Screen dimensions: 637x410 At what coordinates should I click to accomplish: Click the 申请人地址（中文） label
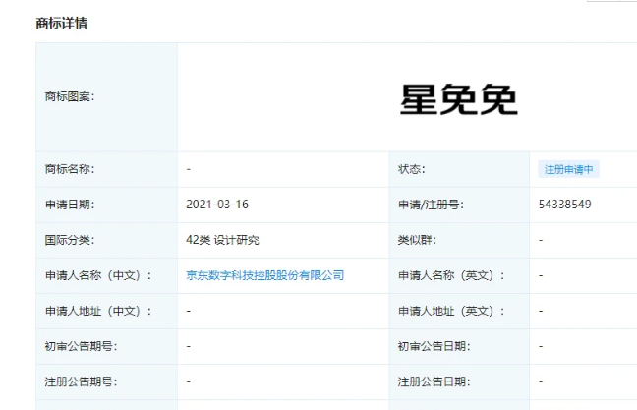tap(98, 311)
